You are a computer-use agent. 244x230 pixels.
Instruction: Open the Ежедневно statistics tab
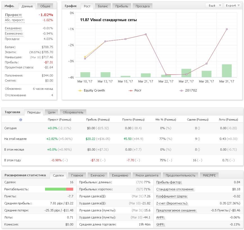pos(120,175)
